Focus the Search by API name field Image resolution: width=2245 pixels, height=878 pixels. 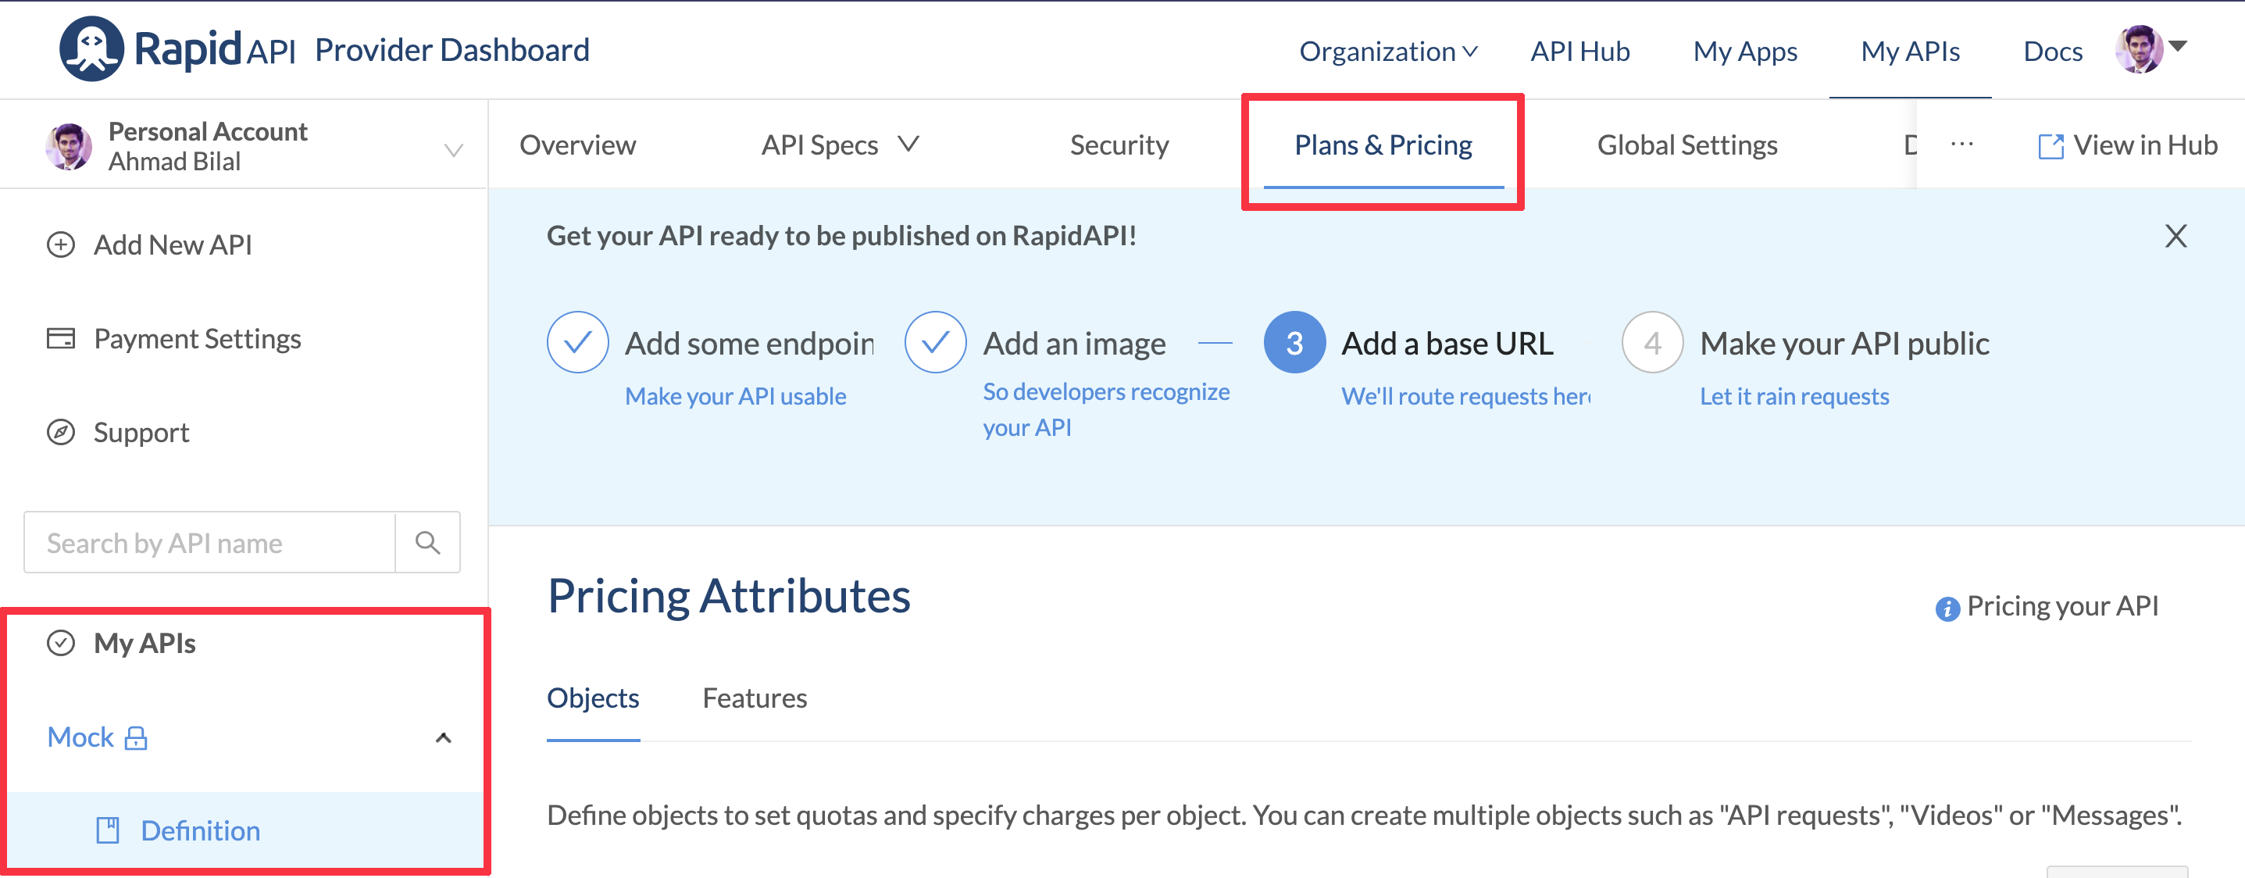[x=209, y=542]
